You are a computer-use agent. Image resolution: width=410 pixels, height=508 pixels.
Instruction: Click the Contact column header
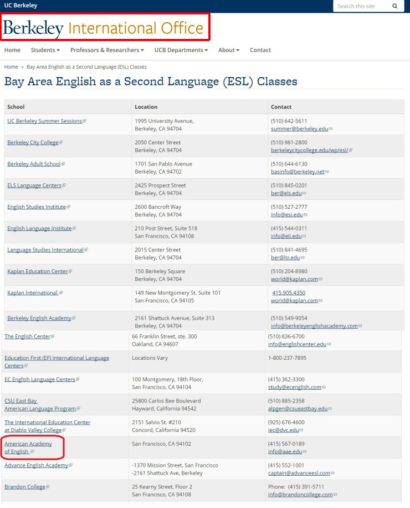click(x=281, y=107)
